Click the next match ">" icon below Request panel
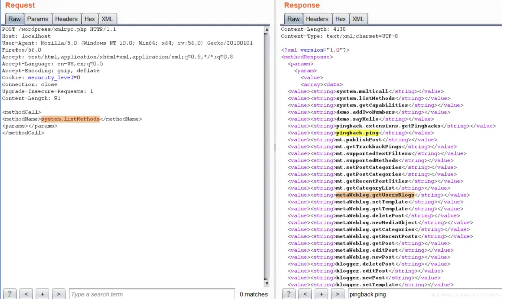Viewport: 509px width, 299px height. click(58, 294)
